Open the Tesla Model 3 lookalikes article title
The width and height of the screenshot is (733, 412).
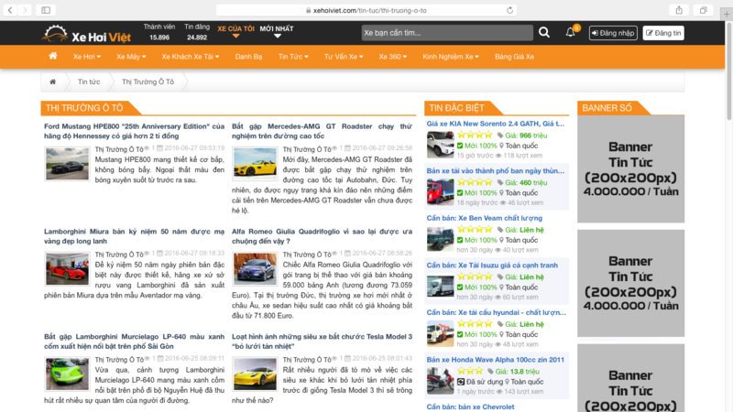pos(323,342)
